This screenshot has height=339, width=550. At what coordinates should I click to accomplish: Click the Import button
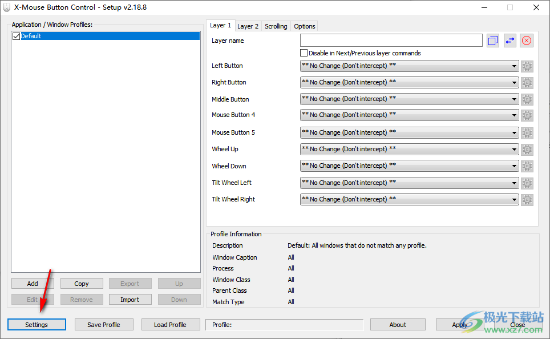pos(130,300)
